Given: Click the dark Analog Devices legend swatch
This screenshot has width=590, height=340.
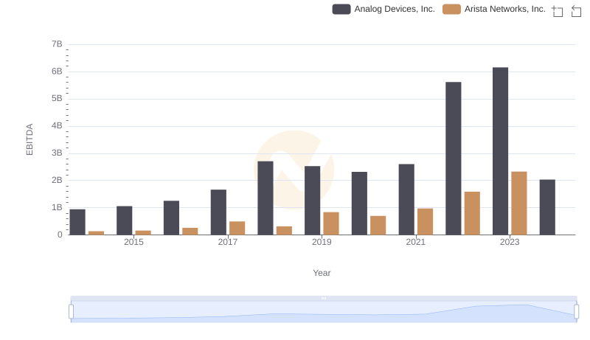Looking at the screenshot, I should pyautogui.click(x=341, y=9).
